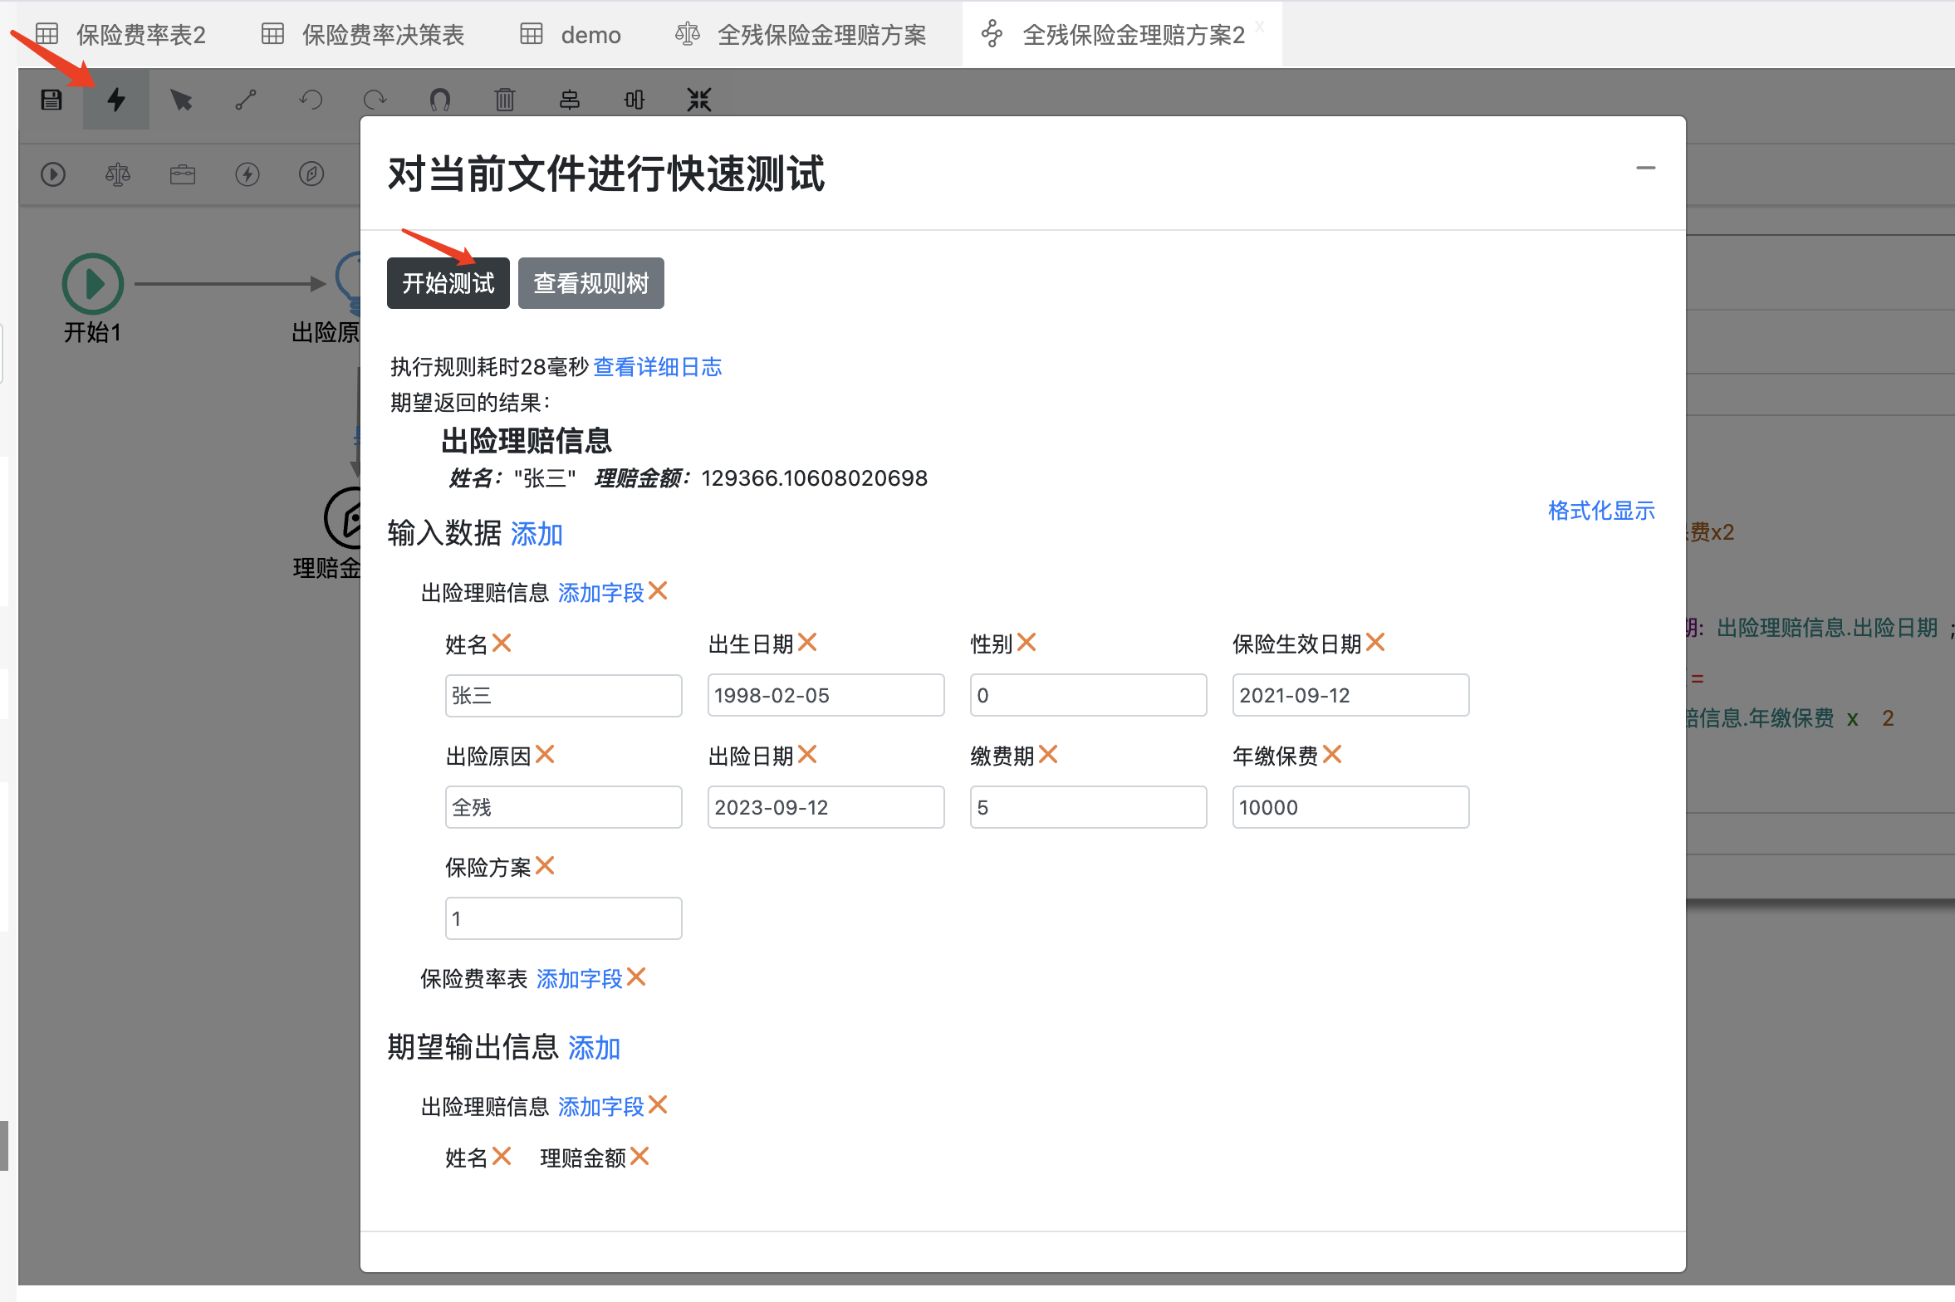Select the connection line tool
1955x1302 pixels.
246,100
